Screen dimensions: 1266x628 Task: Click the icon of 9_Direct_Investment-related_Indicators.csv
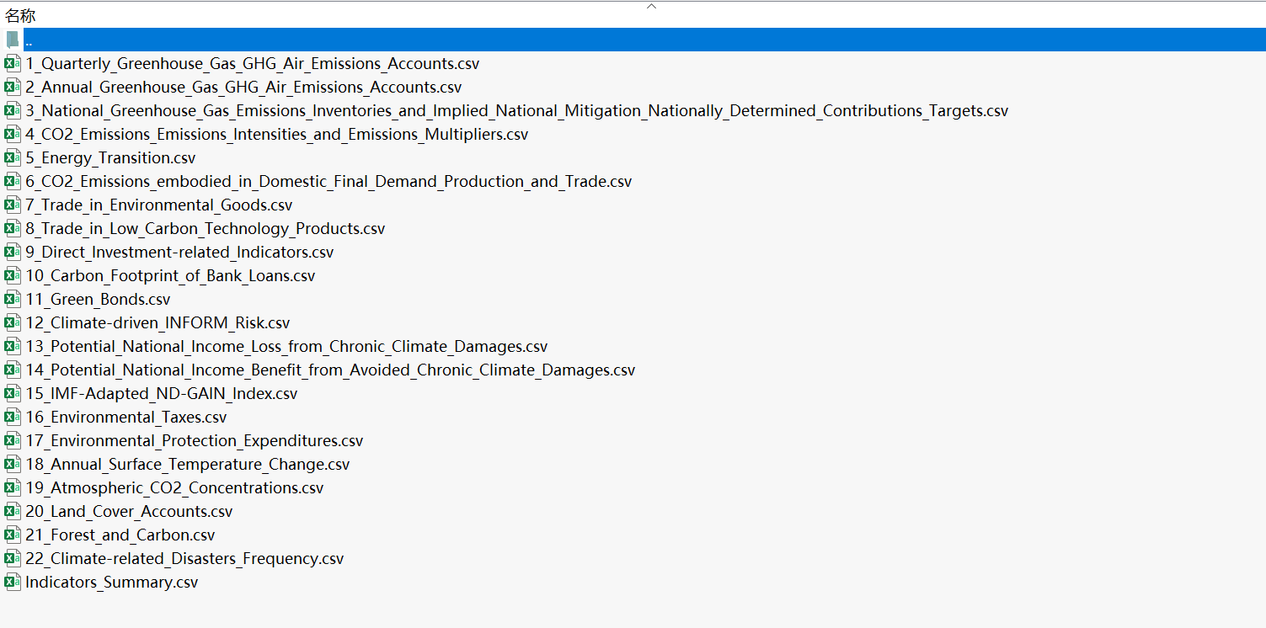[x=13, y=252]
